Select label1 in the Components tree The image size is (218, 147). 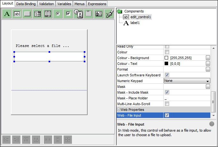(x=135, y=23)
